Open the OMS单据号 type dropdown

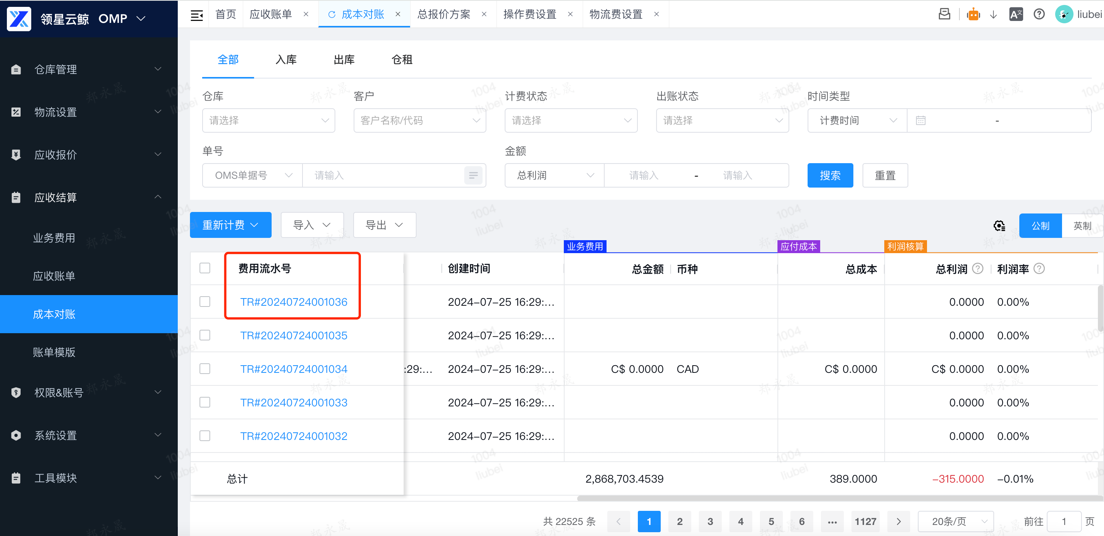click(253, 175)
